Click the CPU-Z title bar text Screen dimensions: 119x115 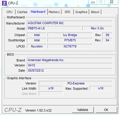tap(13, 3)
